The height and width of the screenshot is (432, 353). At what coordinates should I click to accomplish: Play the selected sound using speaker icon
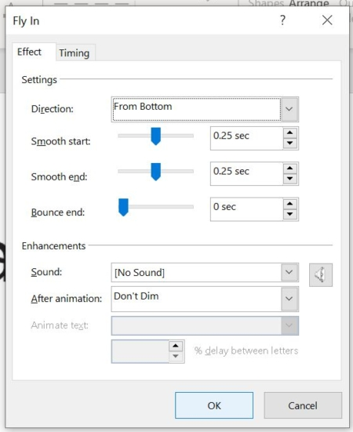[321, 275]
